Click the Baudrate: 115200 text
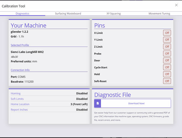Screen dimensions: 182x138 coord(22,82)
